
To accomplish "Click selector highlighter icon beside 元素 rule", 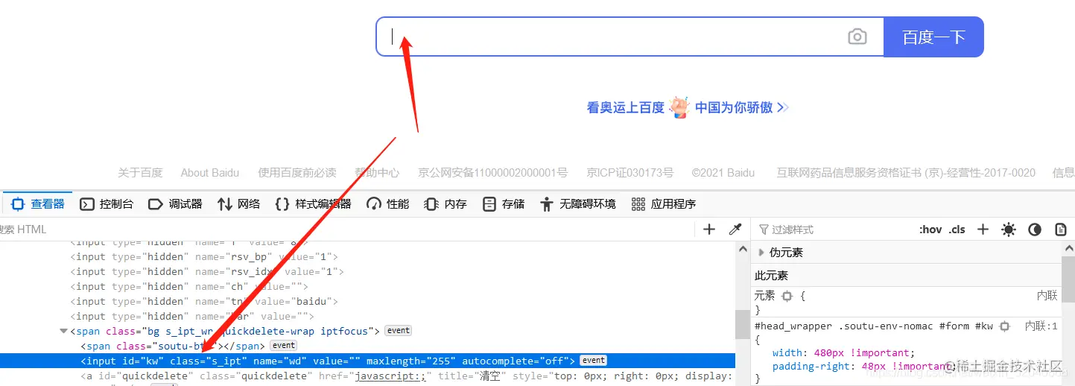I will (787, 296).
